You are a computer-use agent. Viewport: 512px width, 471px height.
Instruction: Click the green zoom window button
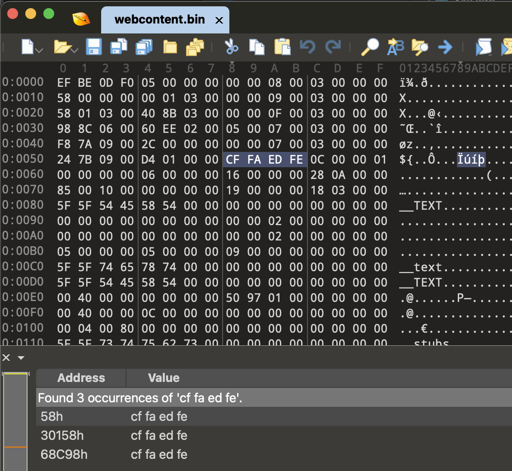click(x=49, y=14)
